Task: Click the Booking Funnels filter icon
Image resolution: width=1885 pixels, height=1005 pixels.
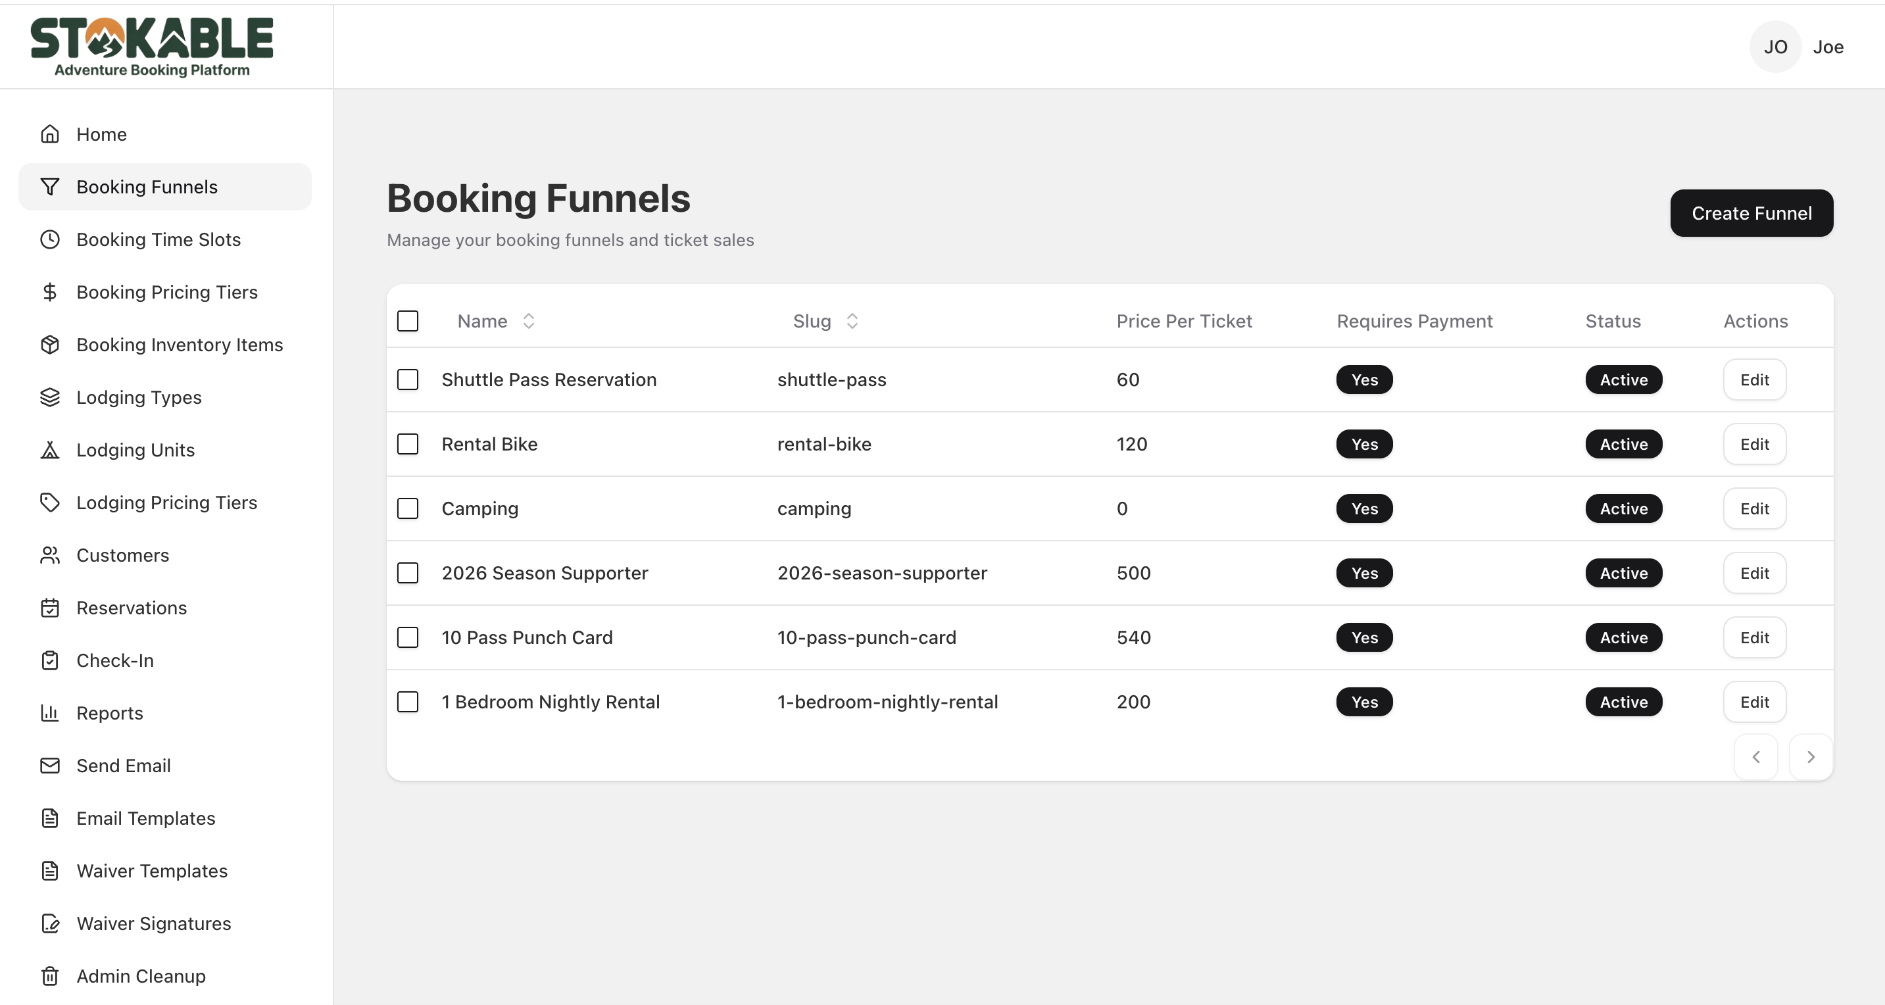Action: click(49, 187)
